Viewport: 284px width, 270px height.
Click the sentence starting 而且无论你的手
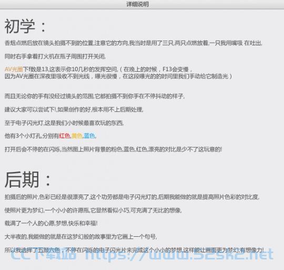(95, 96)
